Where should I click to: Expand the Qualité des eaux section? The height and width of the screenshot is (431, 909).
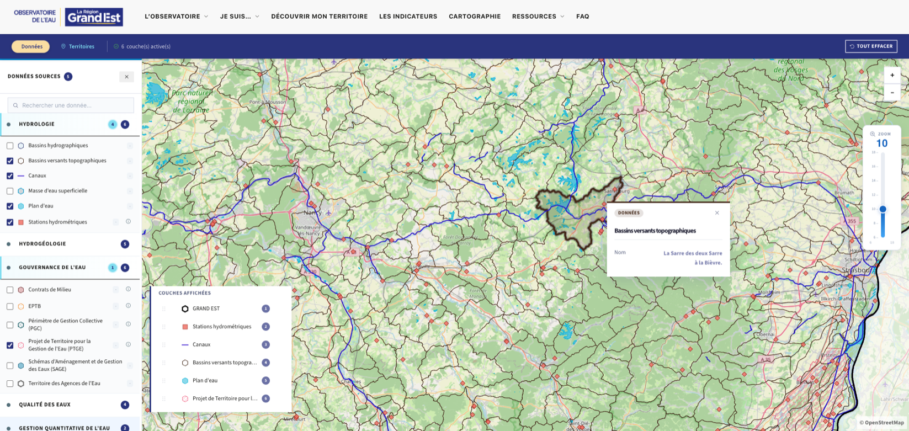pyautogui.click(x=71, y=405)
